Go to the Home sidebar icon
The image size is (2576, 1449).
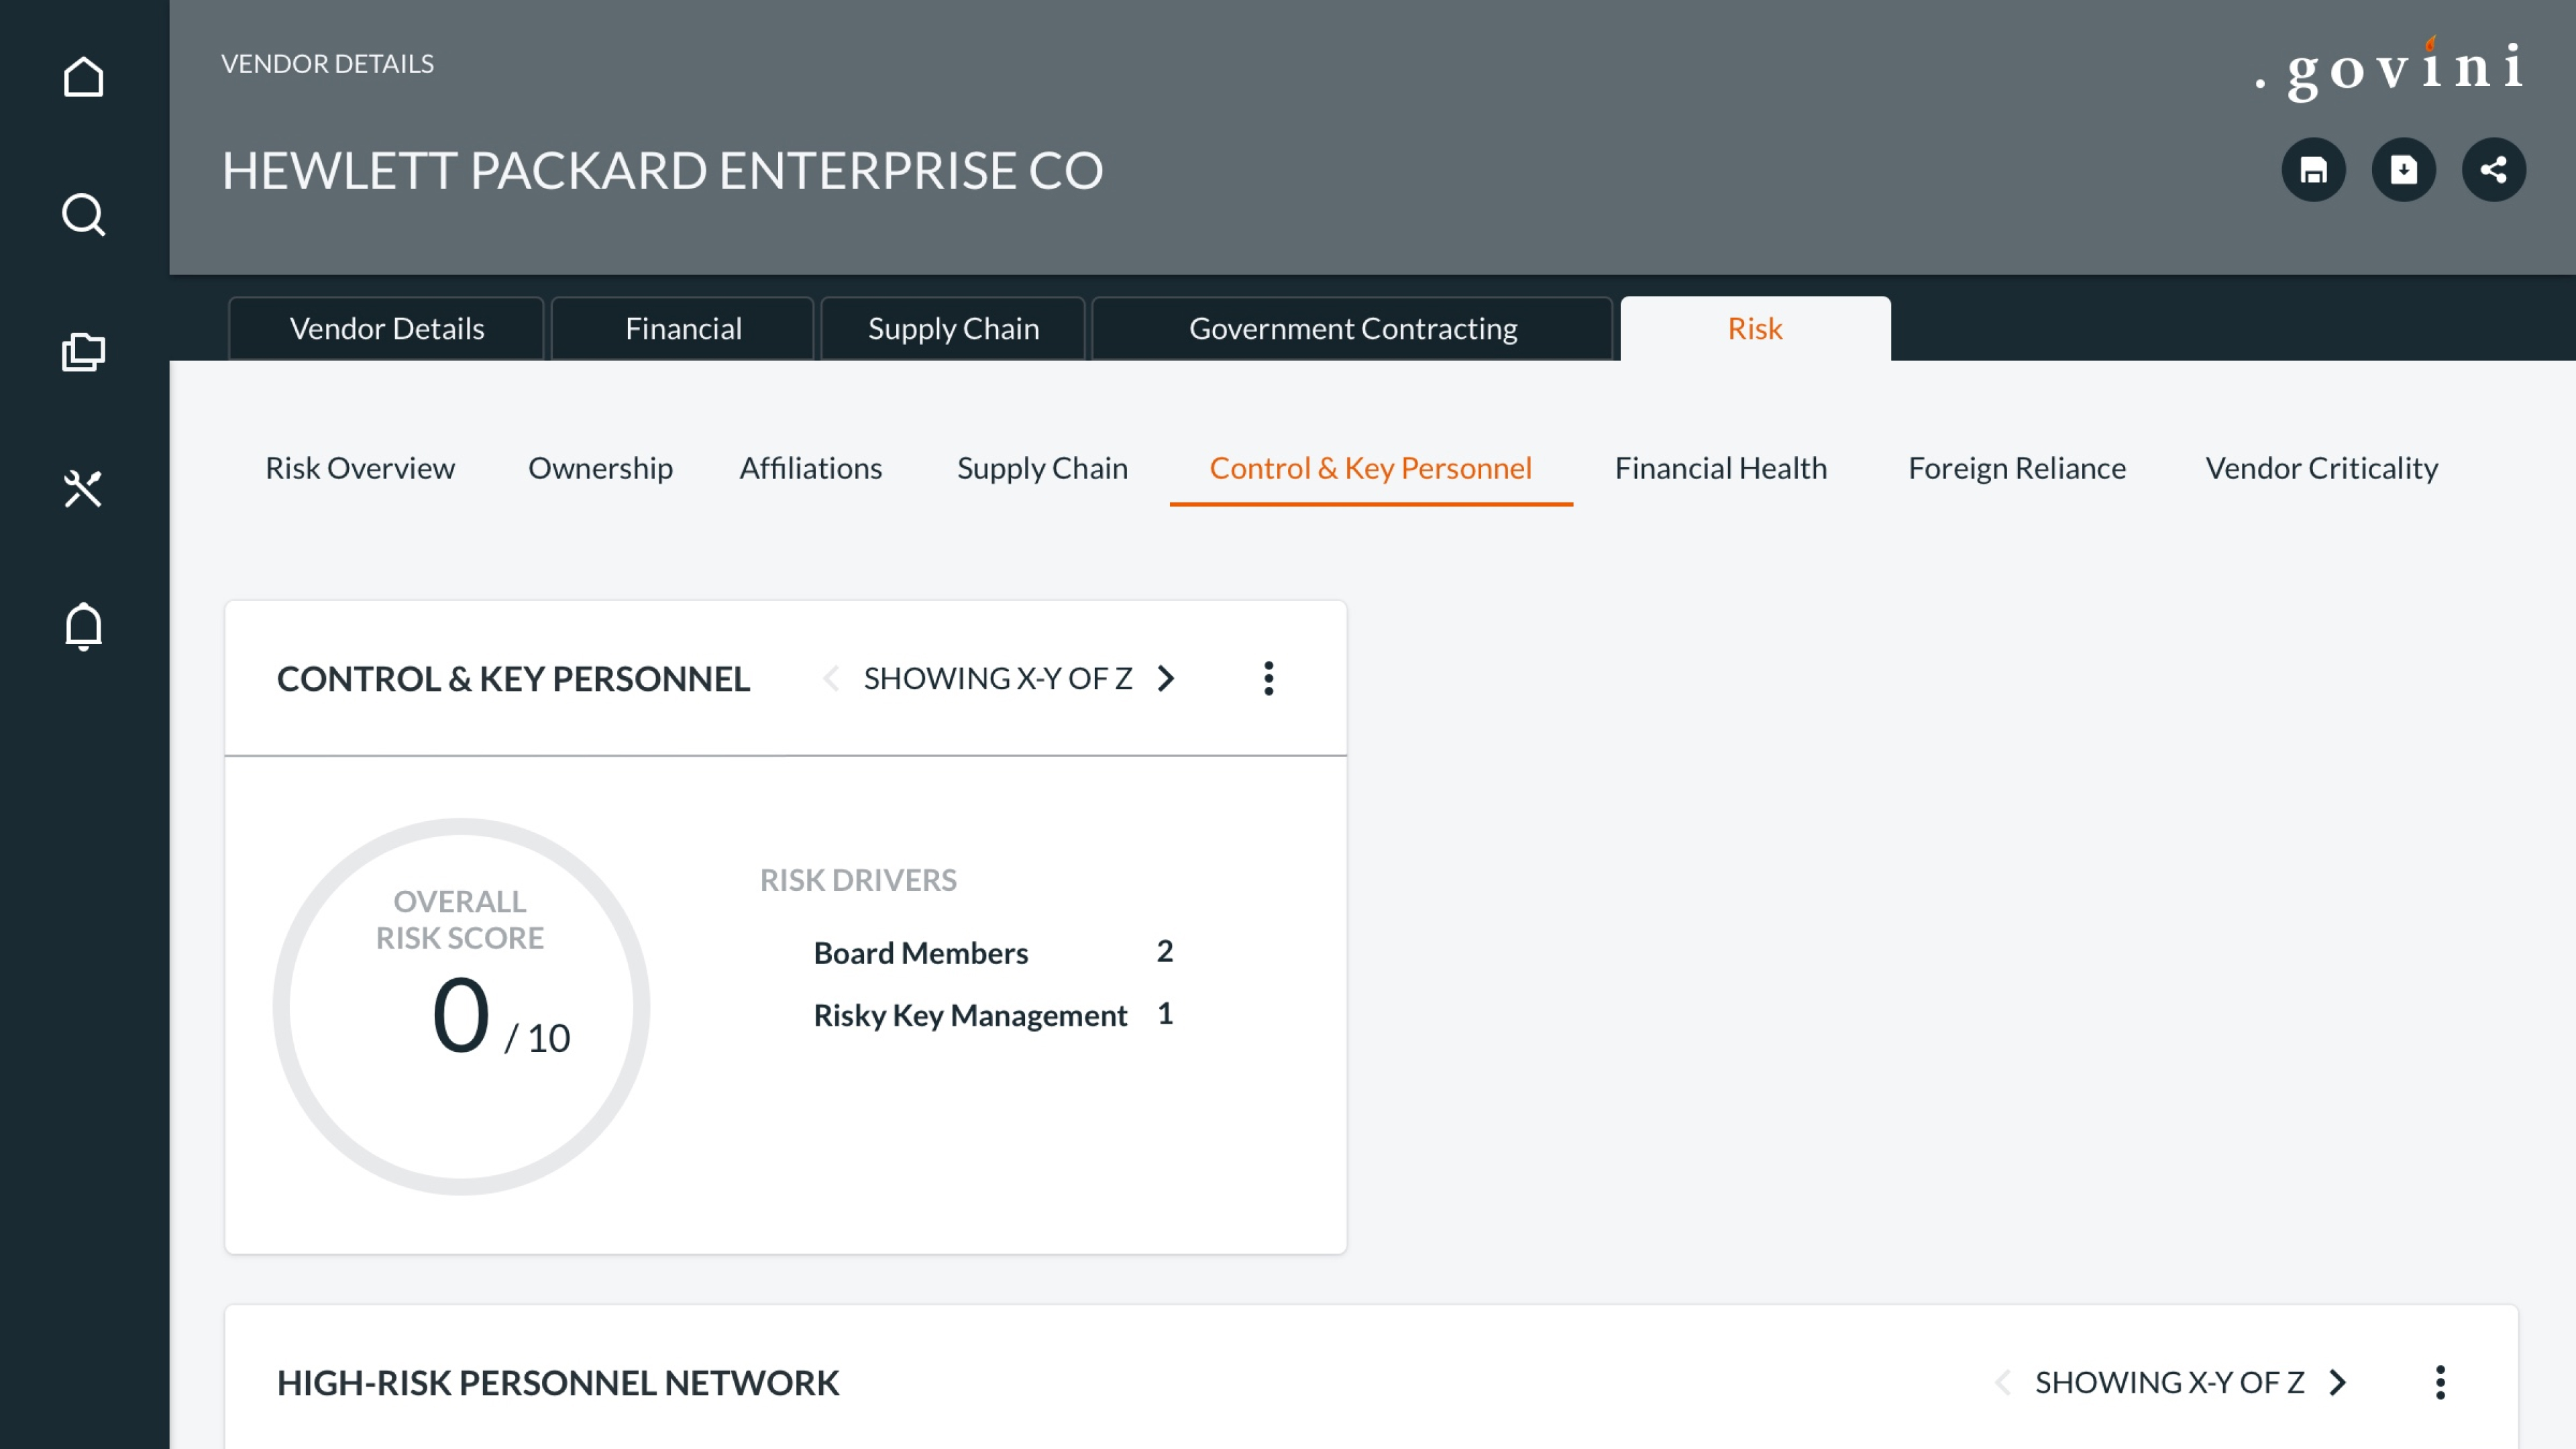84,77
